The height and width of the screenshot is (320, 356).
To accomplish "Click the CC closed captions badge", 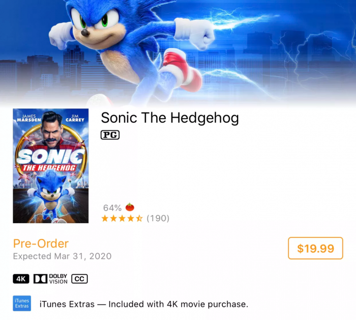I will point(79,279).
